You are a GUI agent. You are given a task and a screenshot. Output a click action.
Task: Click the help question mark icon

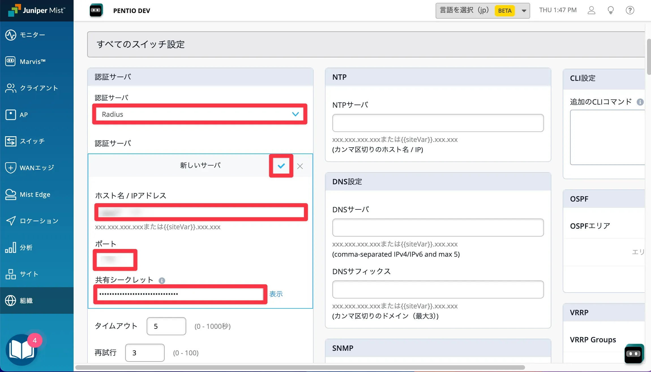click(630, 10)
